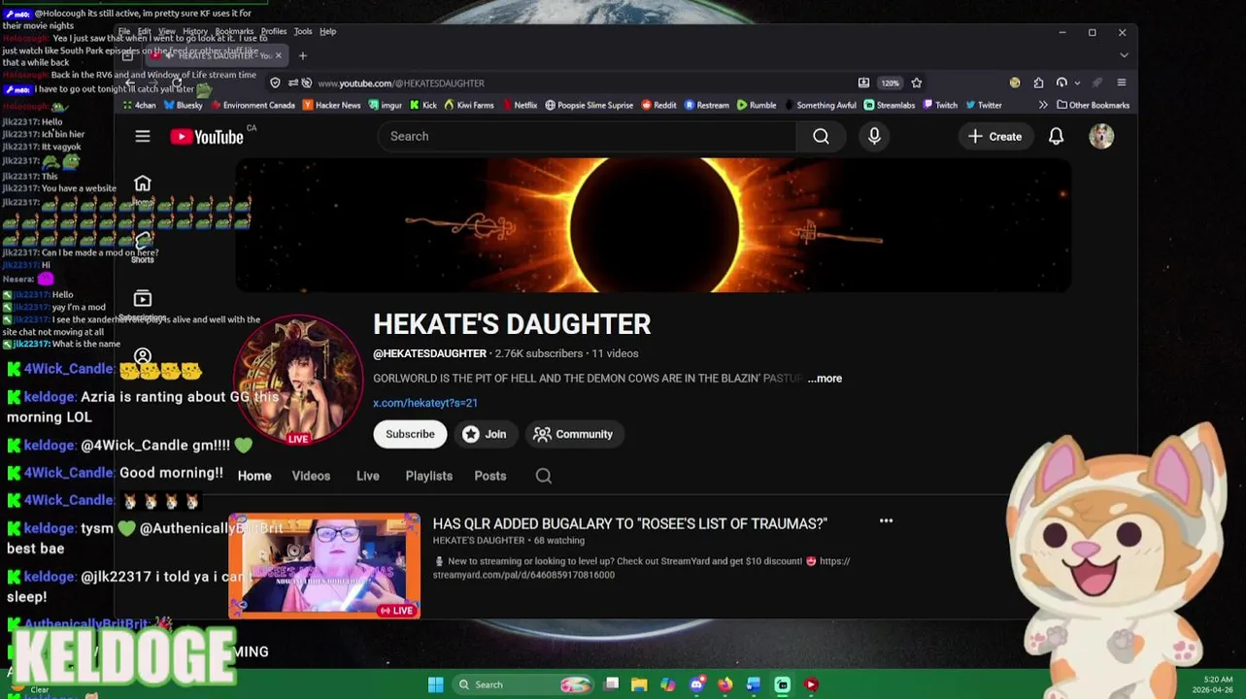Viewport: 1246px width, 699px height.
Task: Close the HEKATE'S DAUGHTER browser tab
Action: (x=279, y=55)
